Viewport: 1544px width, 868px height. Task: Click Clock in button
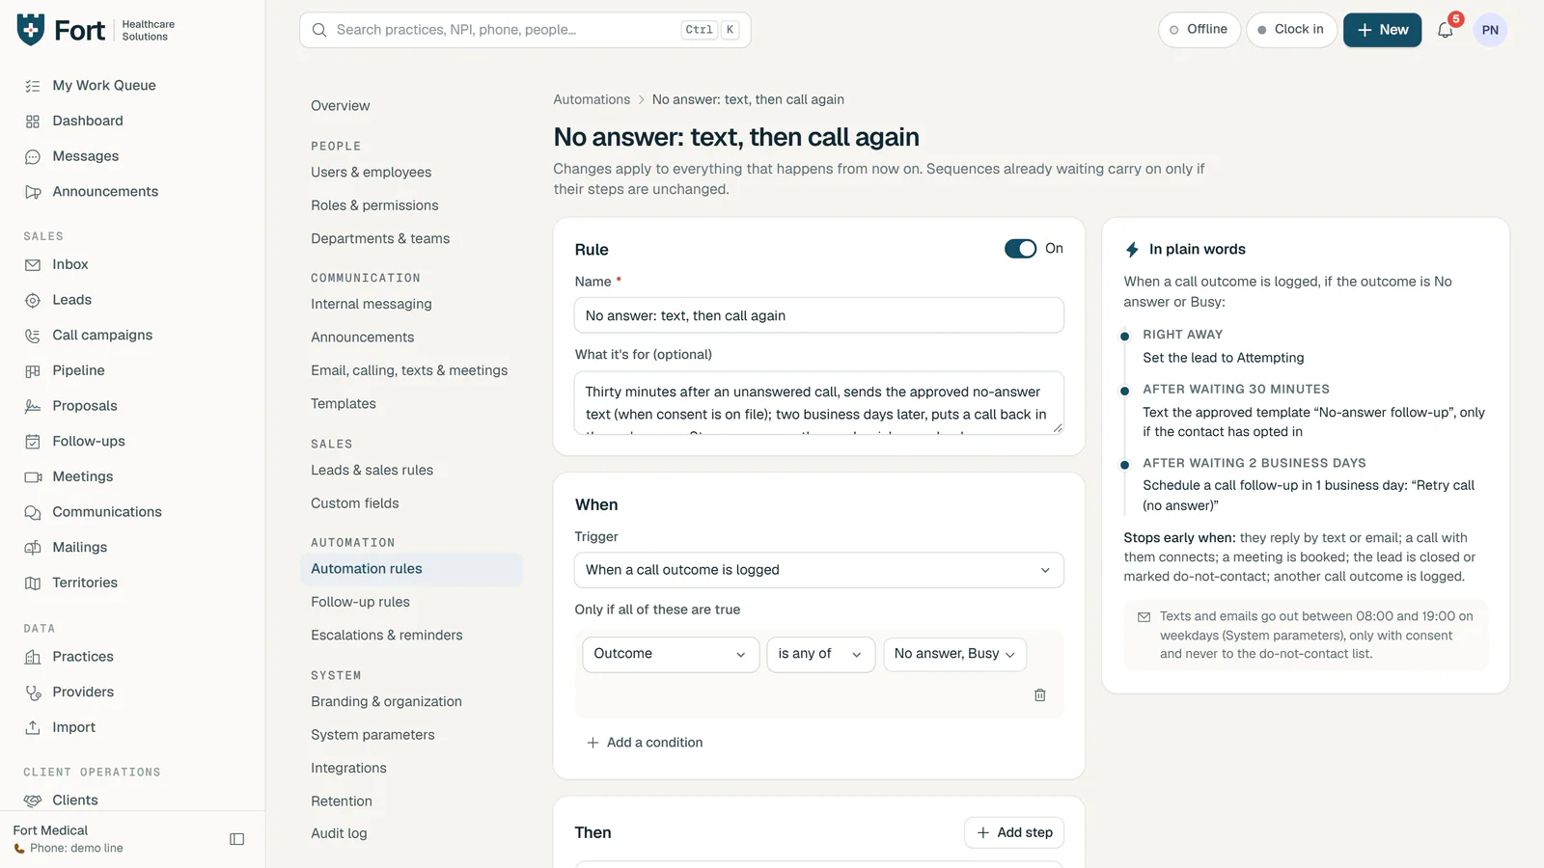click(x=1291, y=30)
